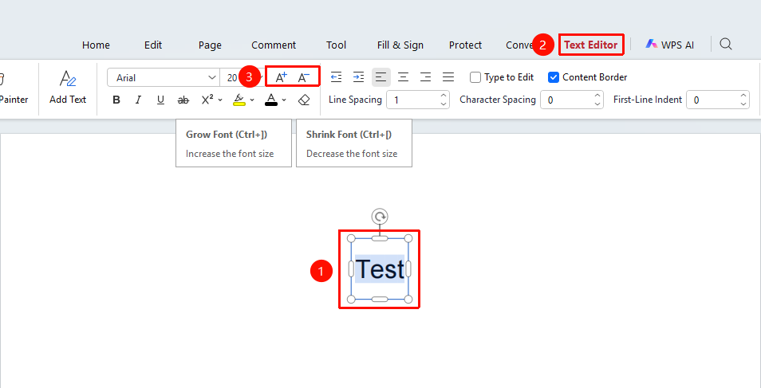
Task: Click the Grow Font icon
Action: coord(282,77)
